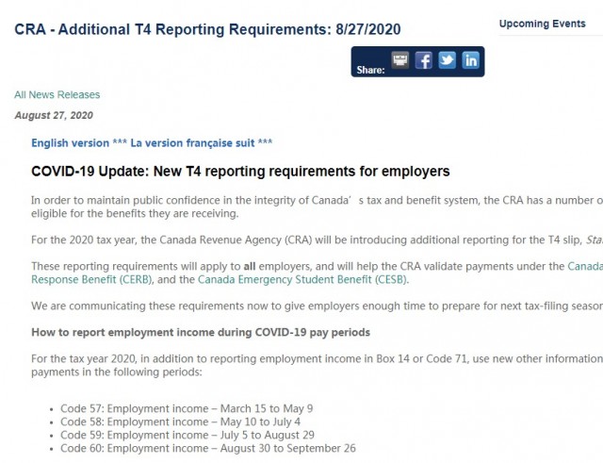Image resolution: width=603 pixels, height=463 pixels.
Task: Click the Share: label
Action: pyautogui.click(x=370, y=70)
